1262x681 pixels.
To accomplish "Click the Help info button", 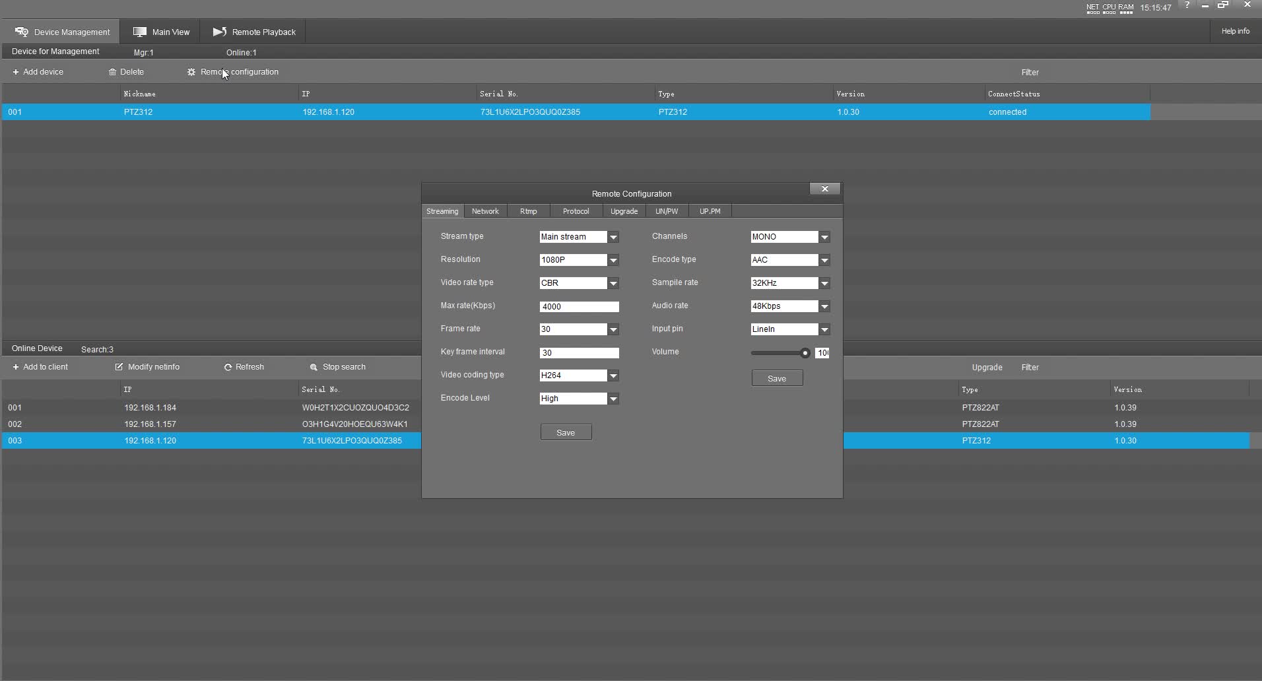I will [x=1235, y=31].
